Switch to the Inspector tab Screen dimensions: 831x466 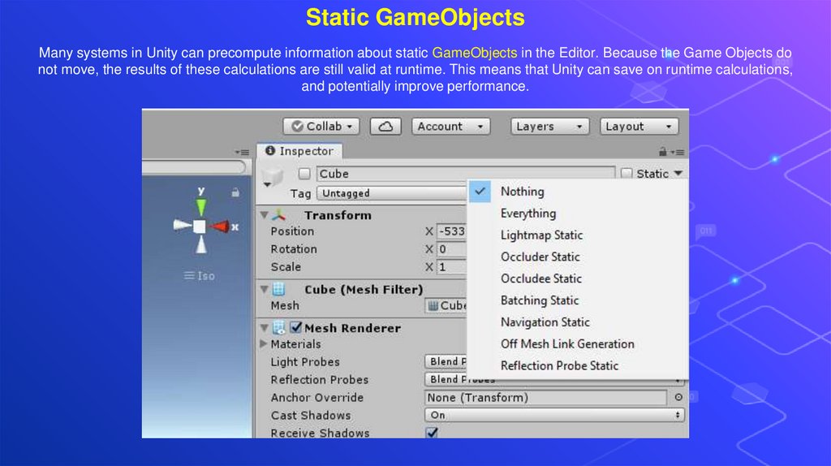299,151
